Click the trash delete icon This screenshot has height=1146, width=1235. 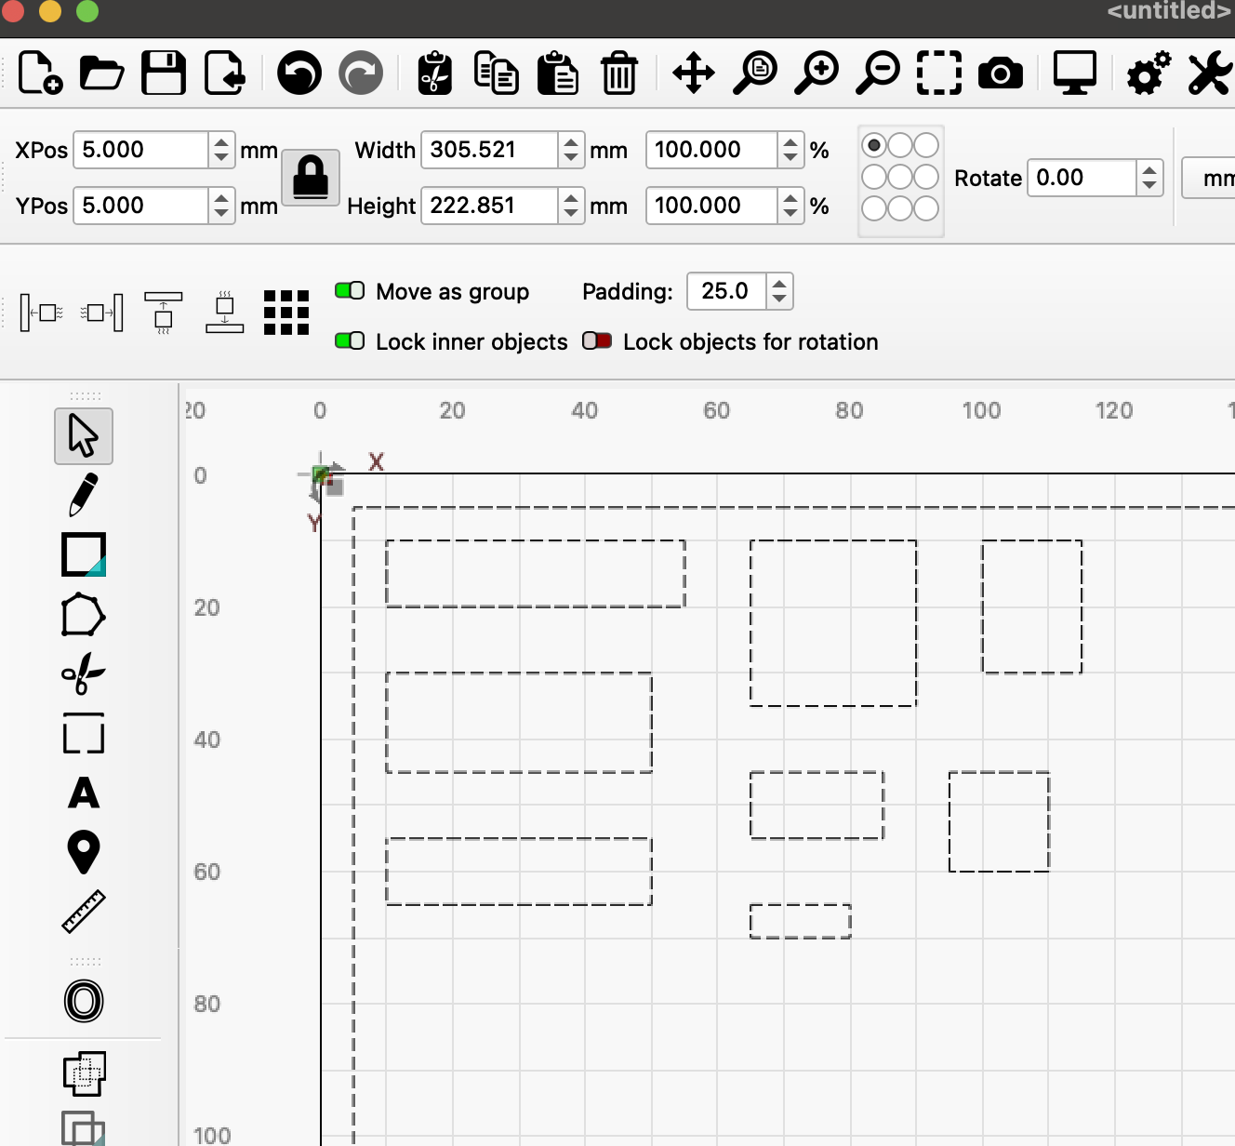618,73
